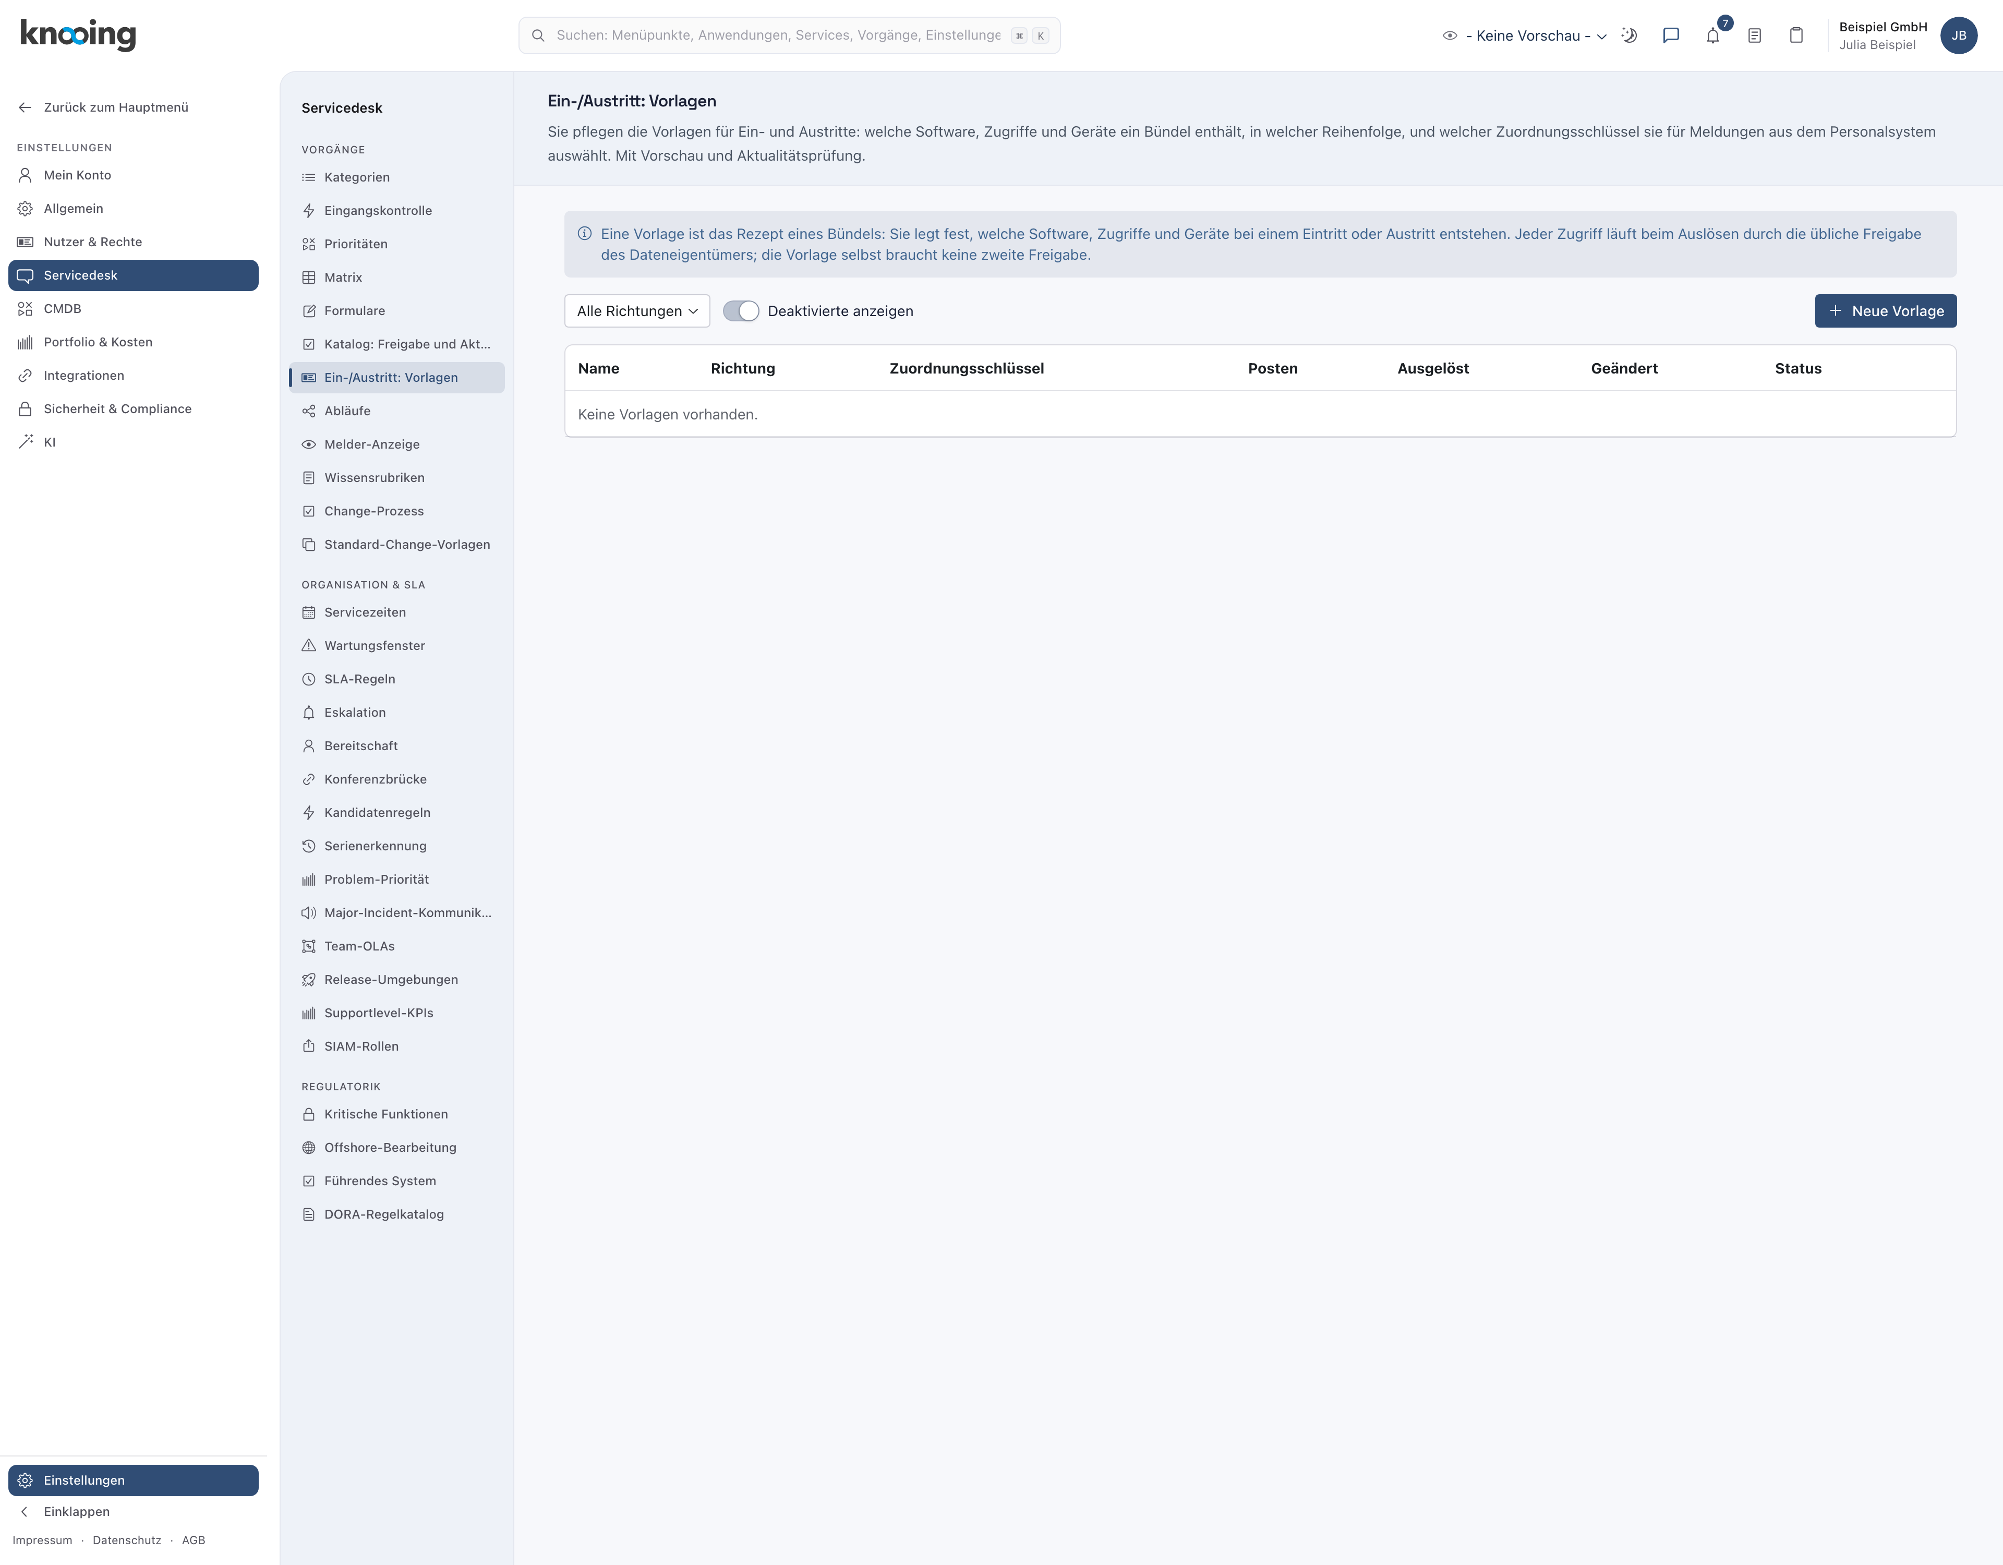
Task: Click the chain link icon beside Integrationen
Action: 26,375
